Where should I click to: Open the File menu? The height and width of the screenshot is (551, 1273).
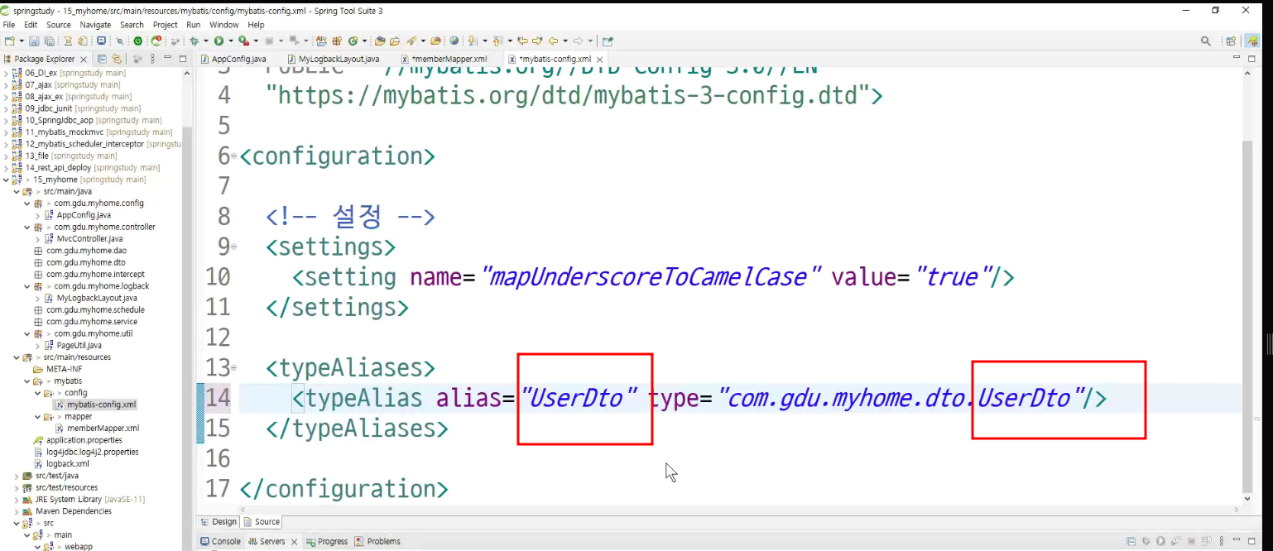click(9, 25)
